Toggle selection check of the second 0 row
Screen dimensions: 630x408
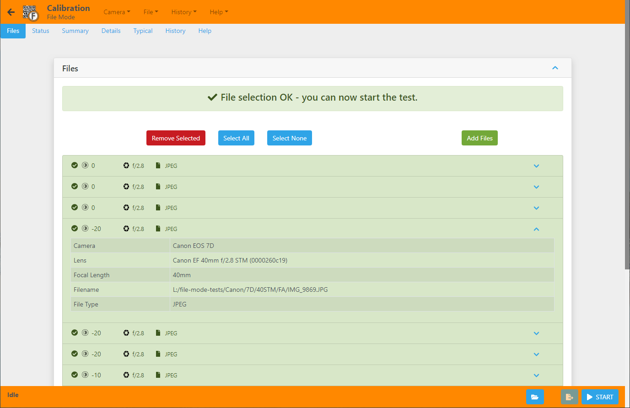[75, 186]
